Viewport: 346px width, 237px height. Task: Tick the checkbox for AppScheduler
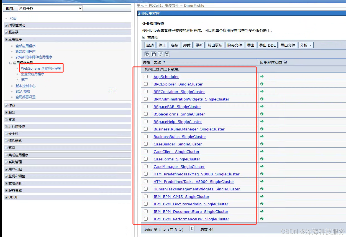click(x=146, y=77)
